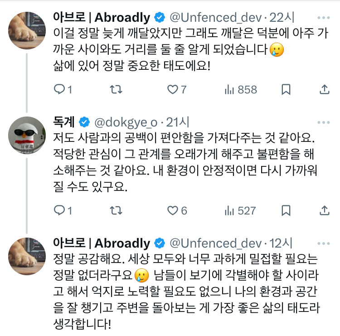Open more options on last Abroadly tweet
The height and width of the screenshot is (336, 340).
[324, 243]
